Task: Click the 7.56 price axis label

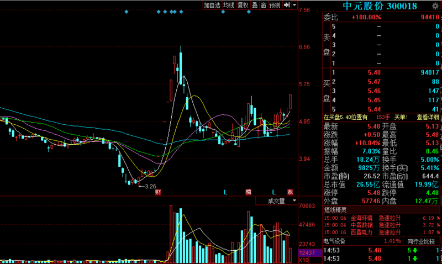Action: coord(304,10)
